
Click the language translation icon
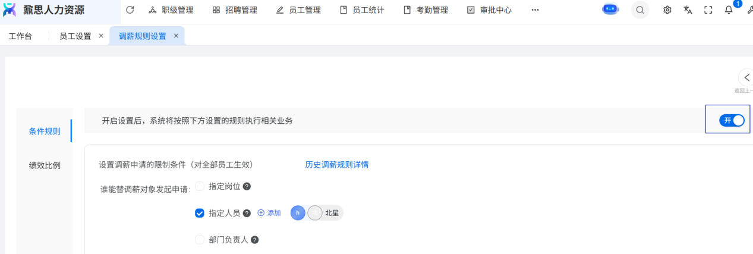pyautogui.click(x=688, y=10)
